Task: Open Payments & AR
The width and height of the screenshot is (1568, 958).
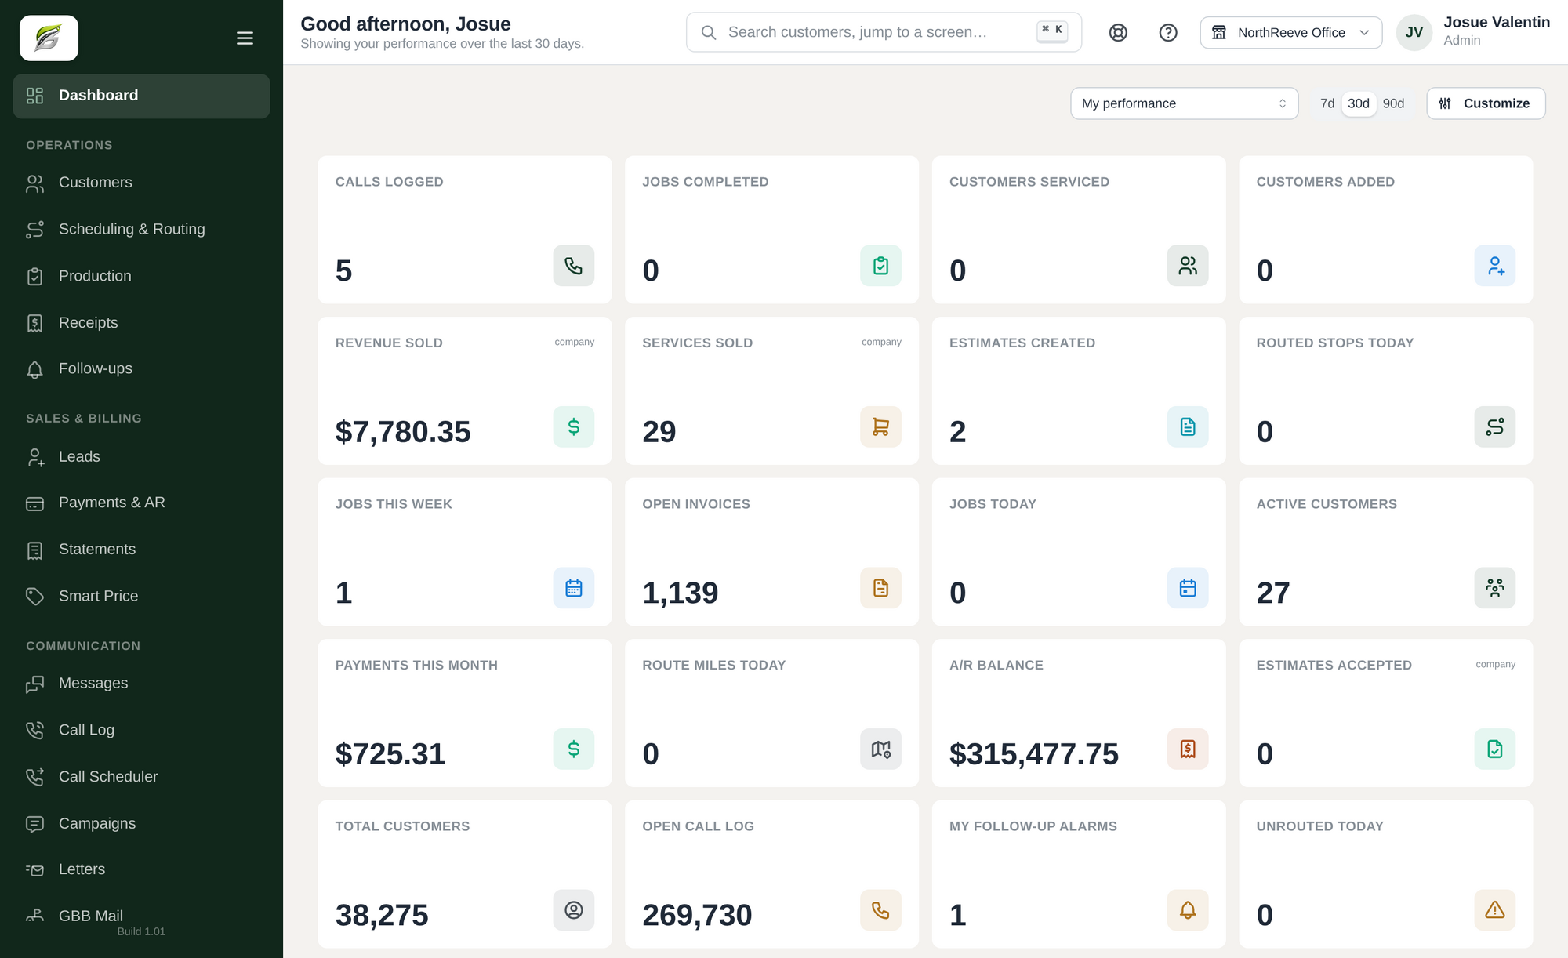Action: click(141, 503)
